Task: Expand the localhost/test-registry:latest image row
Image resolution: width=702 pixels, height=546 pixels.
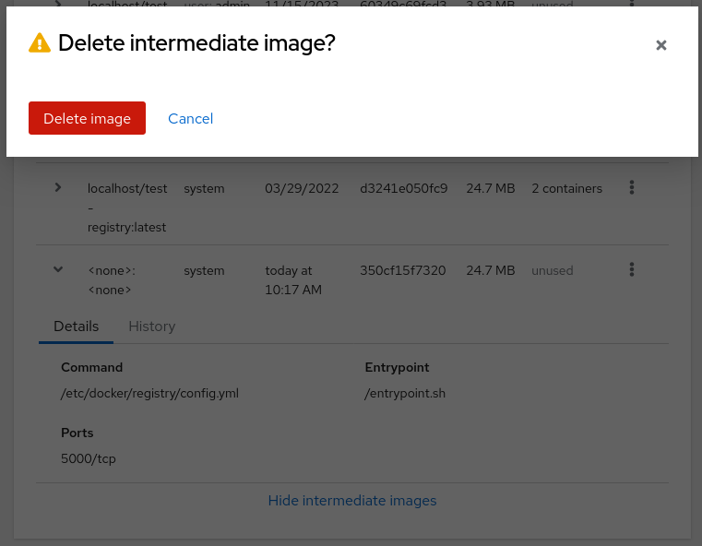Action: (x=58, y=188)
